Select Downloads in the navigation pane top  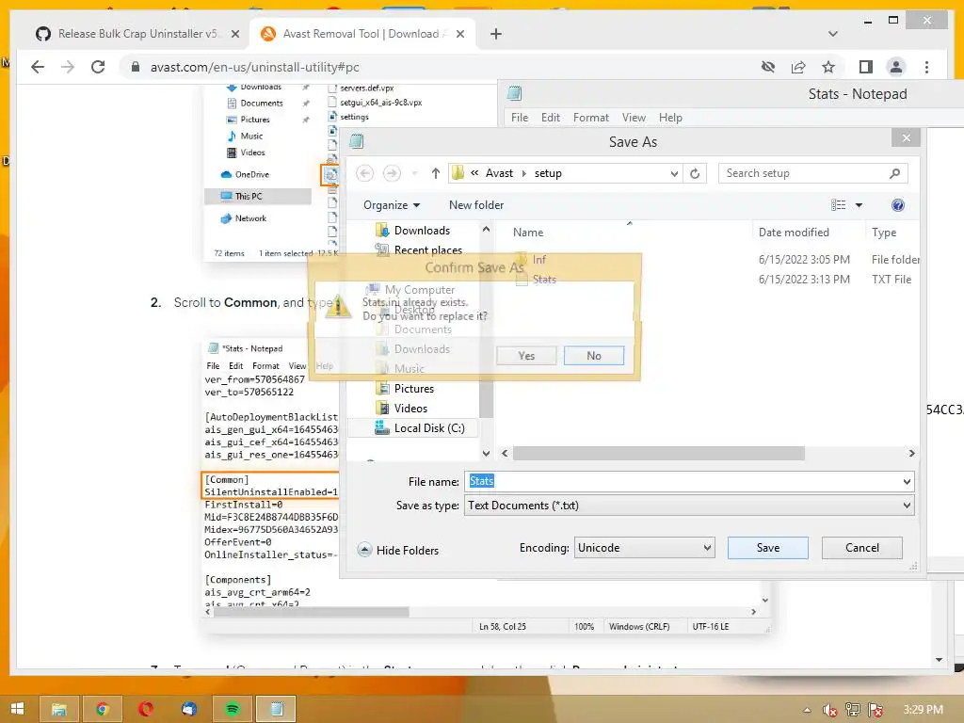tap(422, 231)
